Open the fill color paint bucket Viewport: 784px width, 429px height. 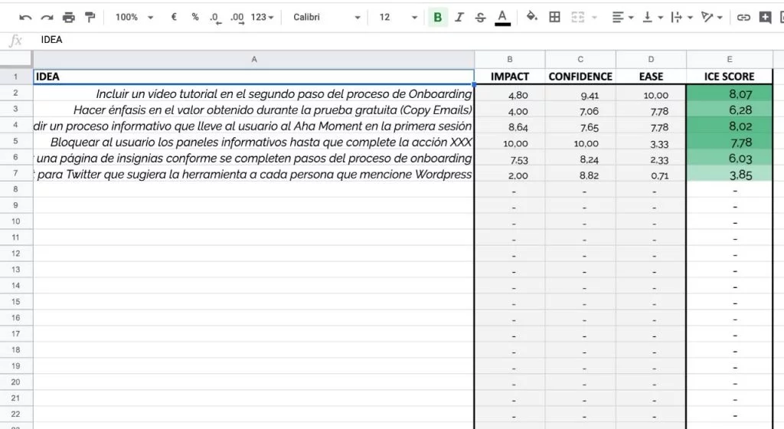[531, 17]
